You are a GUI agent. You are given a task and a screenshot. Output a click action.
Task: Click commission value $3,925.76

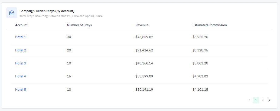click(x=200, y=37)
